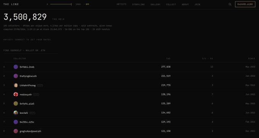Click the Feb 2024 since date

pos(250,122)
